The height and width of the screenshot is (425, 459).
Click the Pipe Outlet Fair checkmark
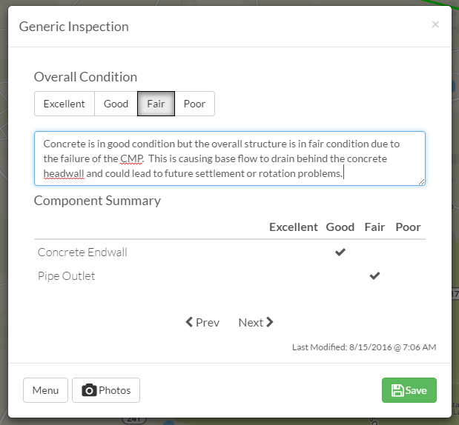374,275
